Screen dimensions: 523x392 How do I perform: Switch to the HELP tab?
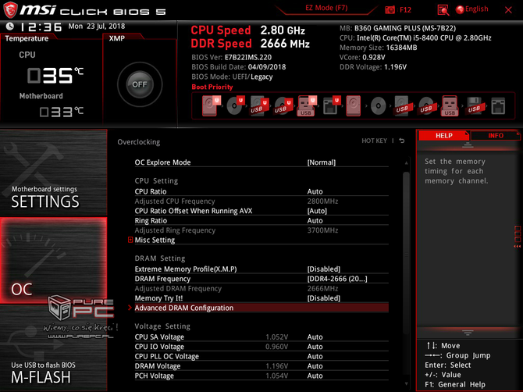pos(444,135)
